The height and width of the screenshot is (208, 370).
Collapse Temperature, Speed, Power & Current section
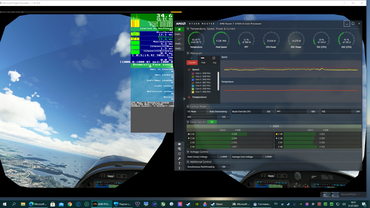(x=188, y=29)
